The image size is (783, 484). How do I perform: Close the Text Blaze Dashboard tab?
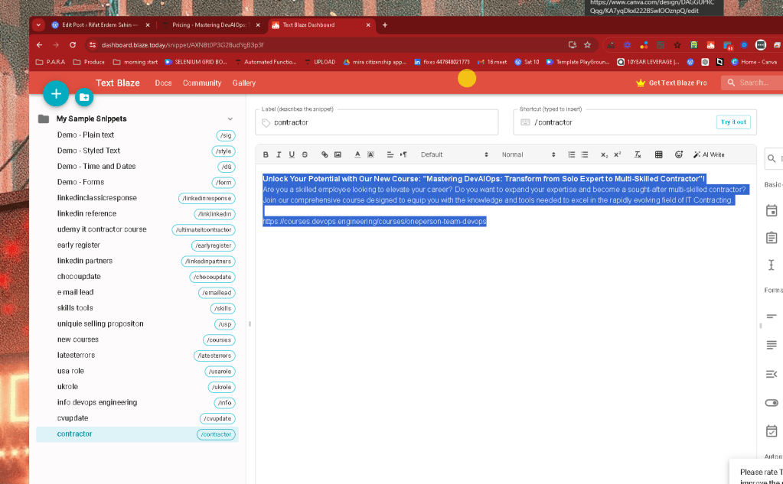pyautogui.click(x=368, y=25)
